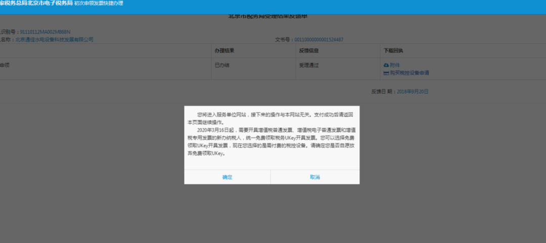This screenshot has height=243, width=546.
Task: Select the identifier number 91110112MA002M868N
Action: point(45,32)
